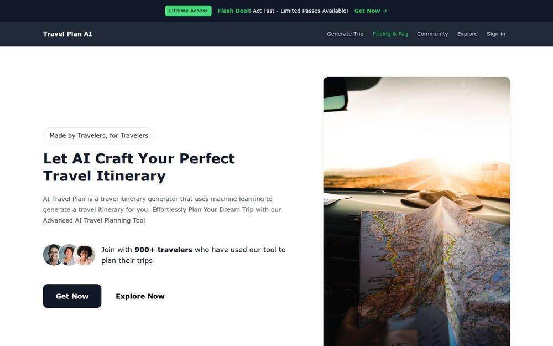Click the third traveler avatar with curly hair
Viewport: 553px width, 346px height.
click(x=85, y=255)
